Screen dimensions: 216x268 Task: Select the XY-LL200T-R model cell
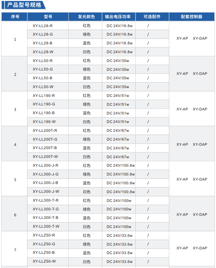click(45, 130)
